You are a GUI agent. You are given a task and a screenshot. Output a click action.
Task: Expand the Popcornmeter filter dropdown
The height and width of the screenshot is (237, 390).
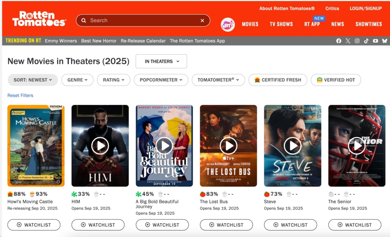click(161, 80)
